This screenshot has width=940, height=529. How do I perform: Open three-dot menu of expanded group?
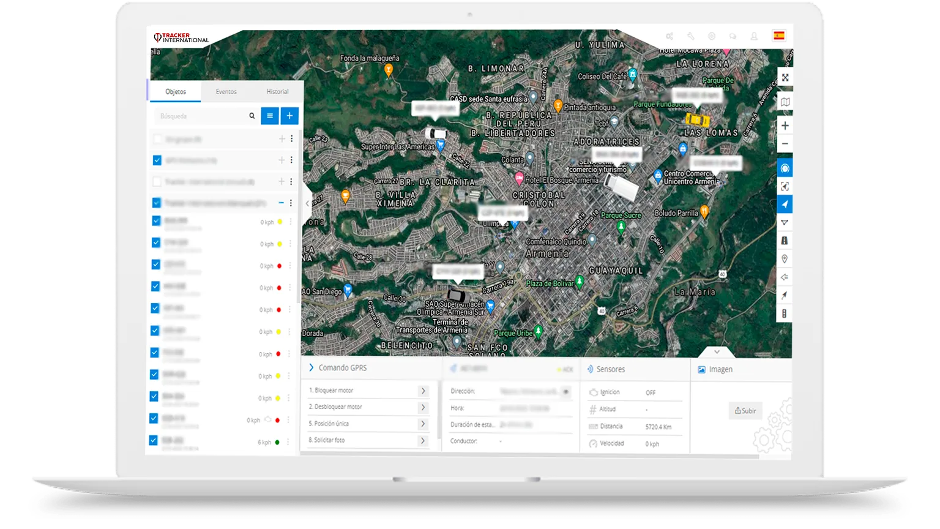pyautogui.click(x=291, y=203)
